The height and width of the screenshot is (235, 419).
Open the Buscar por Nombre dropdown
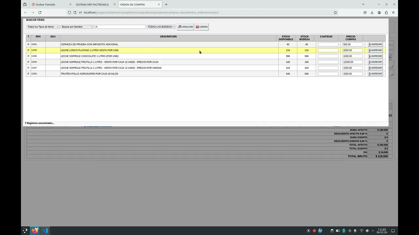pos(77,27)
